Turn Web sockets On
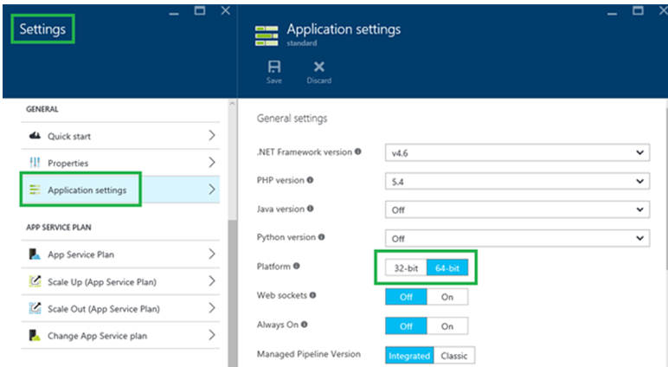 [x=446, y=297]
